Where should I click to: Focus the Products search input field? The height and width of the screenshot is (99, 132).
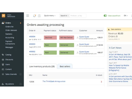[78, 16]
